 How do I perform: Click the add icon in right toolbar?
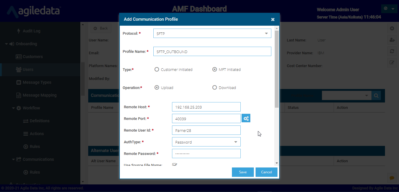point(392,29)
